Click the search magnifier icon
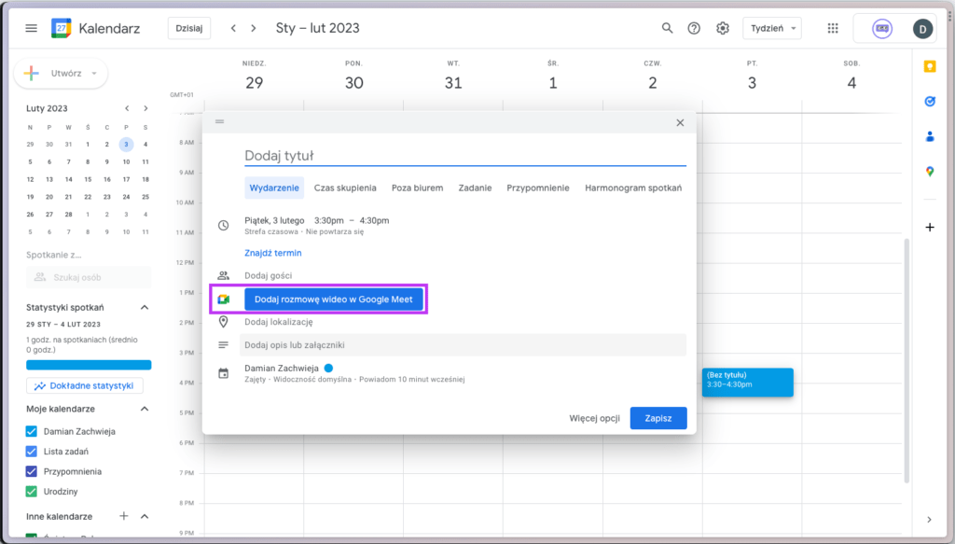This screenshot has width=955, height=544. (x=667, y=28)
